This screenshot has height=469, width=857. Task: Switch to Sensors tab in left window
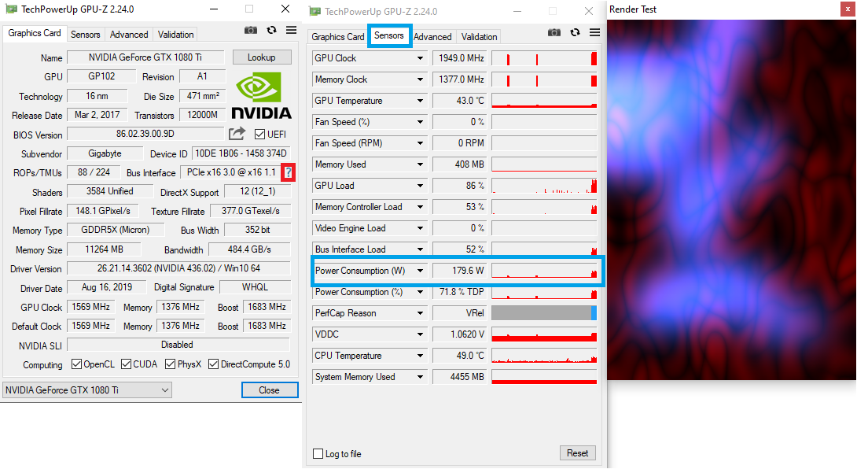point(85,35)
